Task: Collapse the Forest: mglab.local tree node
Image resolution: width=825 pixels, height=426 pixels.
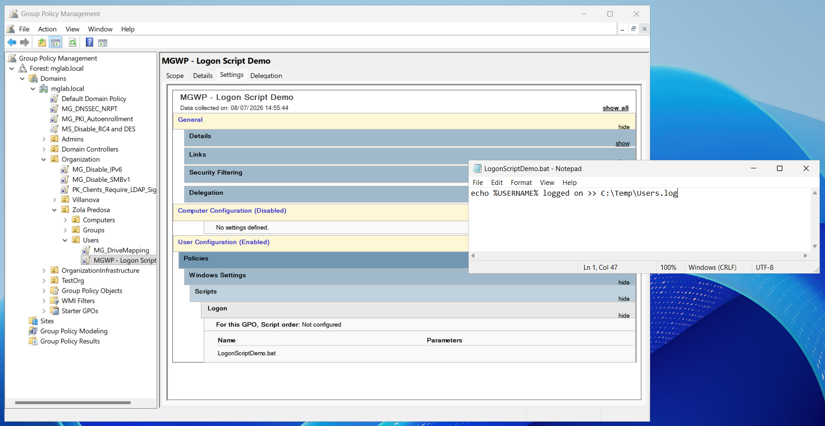Action: pos(12,68)
